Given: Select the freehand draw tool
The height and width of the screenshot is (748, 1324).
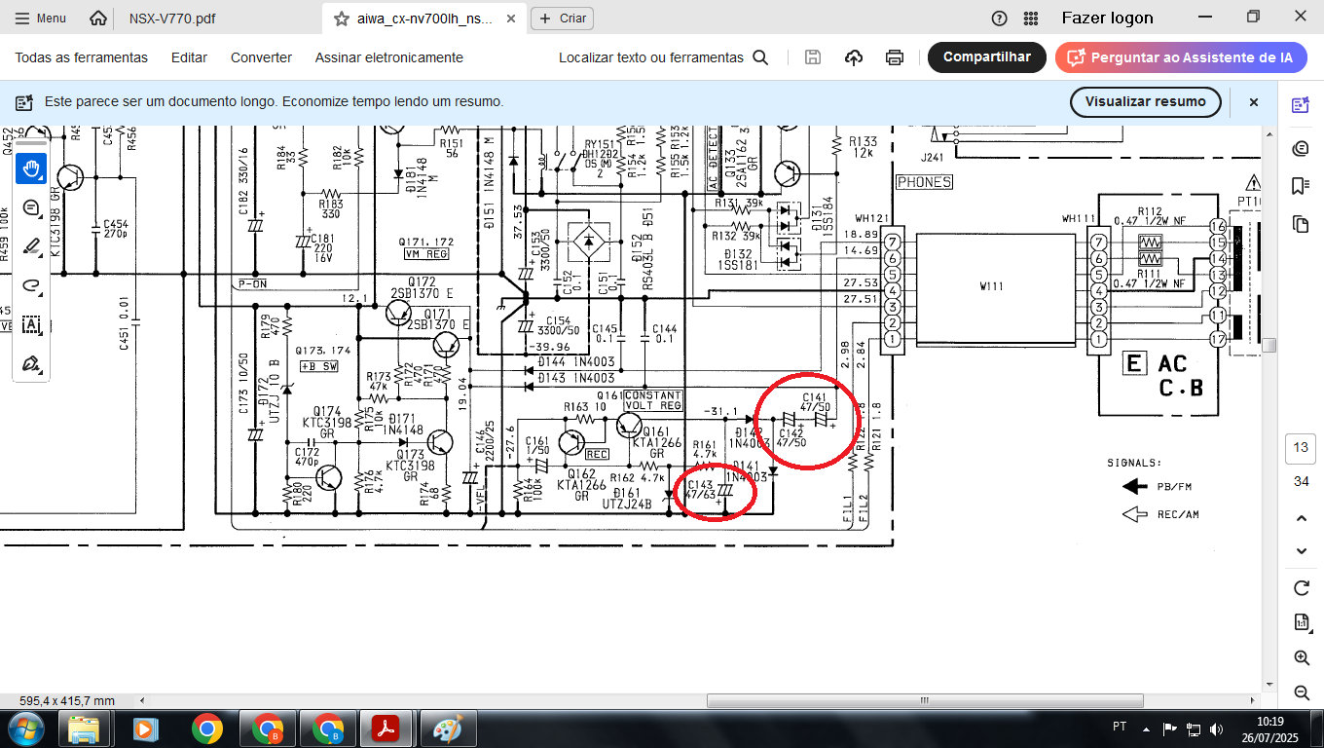Looking at the screenshot, I should pyautogui.click(x=31, y=285).
